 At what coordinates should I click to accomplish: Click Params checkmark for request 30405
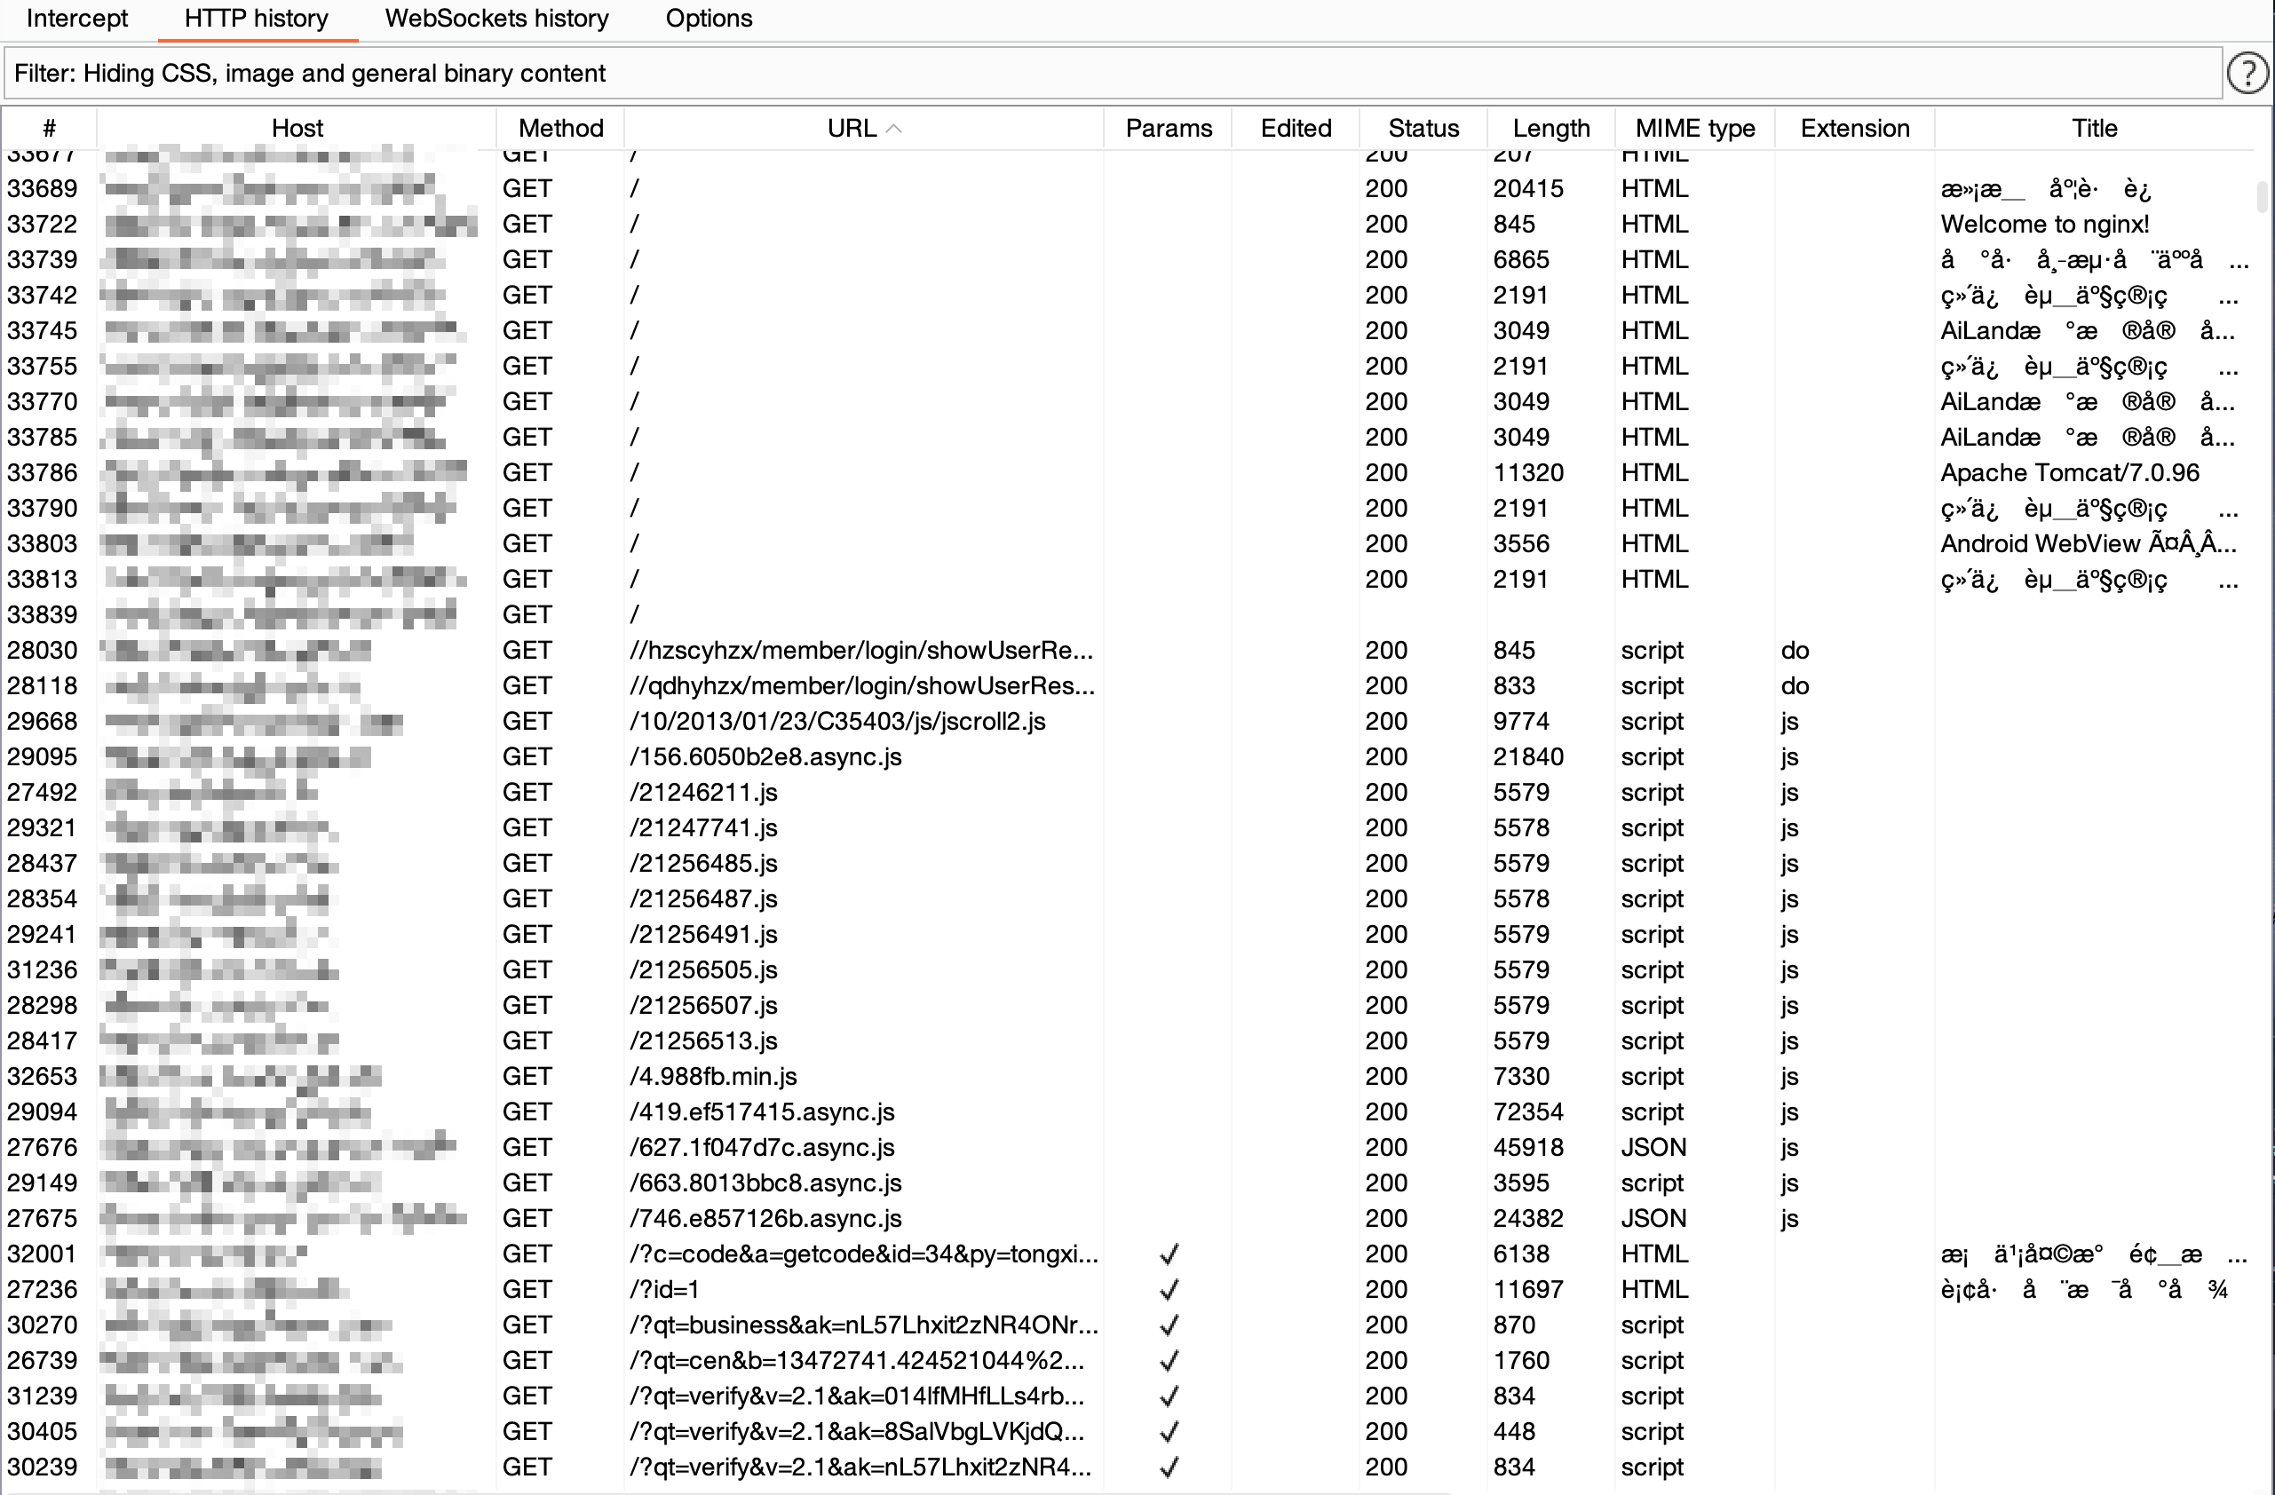(1168, 1432)
